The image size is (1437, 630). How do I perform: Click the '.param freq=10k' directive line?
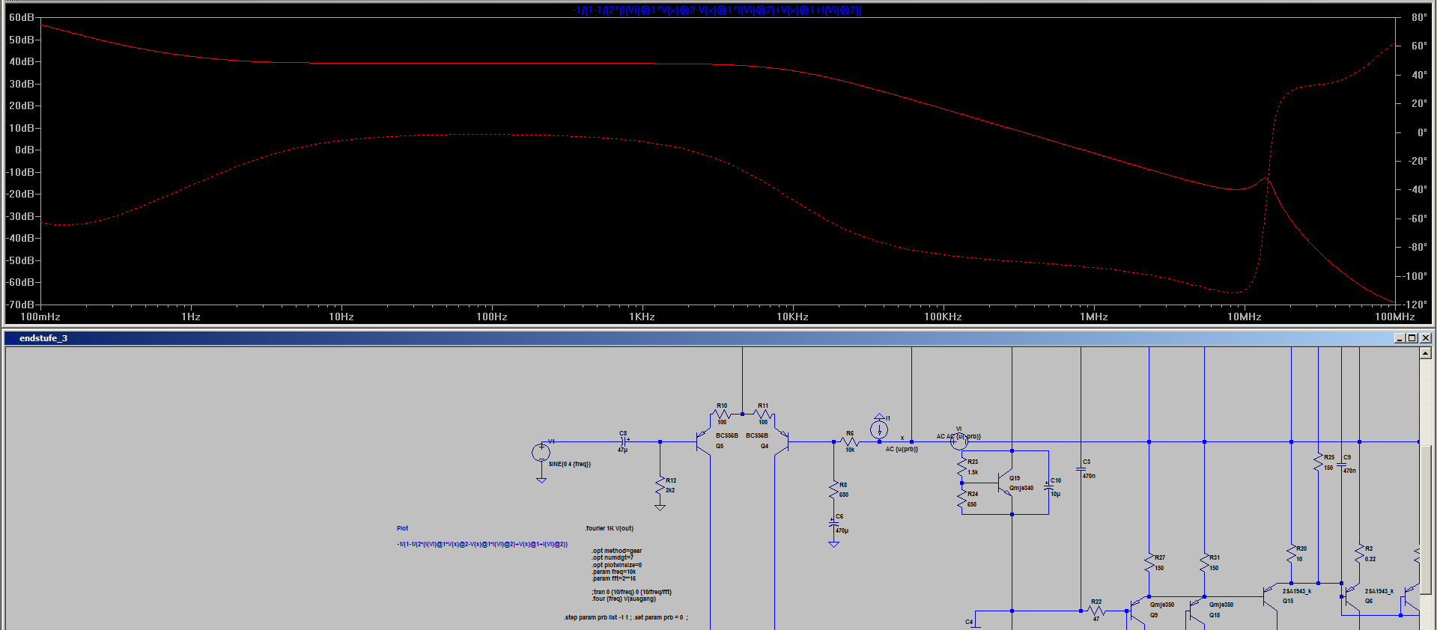pyautogui.click(x=614, y=572)
